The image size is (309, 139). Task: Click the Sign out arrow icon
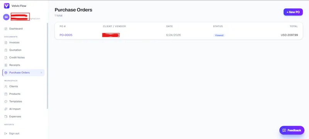(x=6, y=134)
